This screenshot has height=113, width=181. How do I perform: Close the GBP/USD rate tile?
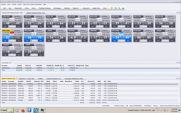pos(87,16)
